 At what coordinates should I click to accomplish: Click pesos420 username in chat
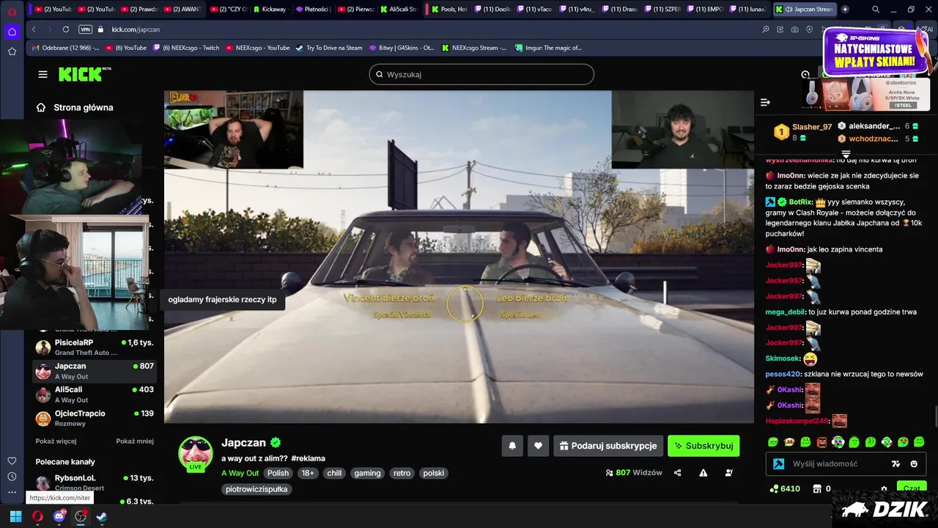click(x=783, y=374)
